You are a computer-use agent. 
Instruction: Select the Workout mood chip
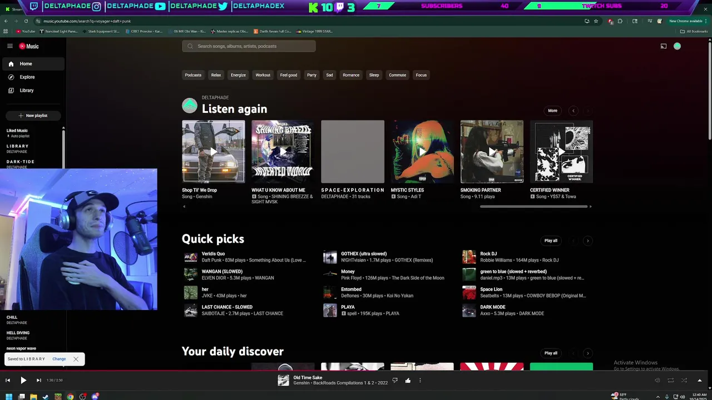click(263, 75)
